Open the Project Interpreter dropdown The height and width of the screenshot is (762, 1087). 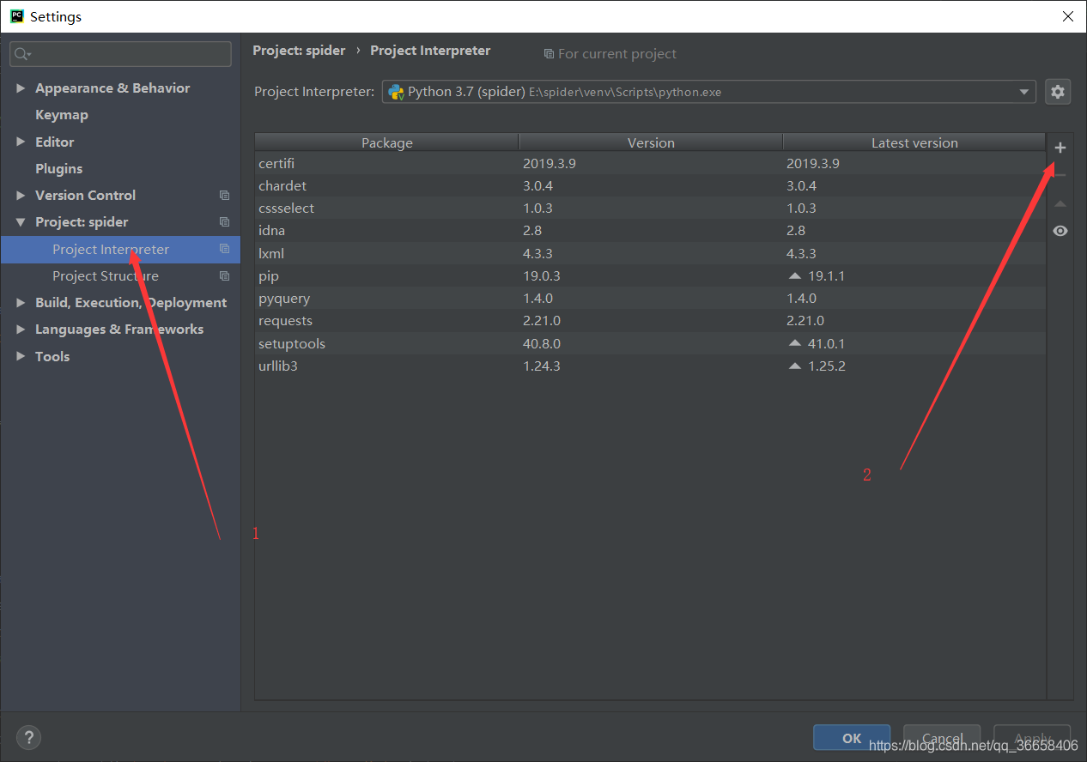point(1023,92)
